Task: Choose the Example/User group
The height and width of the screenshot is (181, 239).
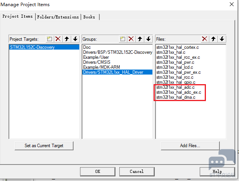Action: pos(96,57)
